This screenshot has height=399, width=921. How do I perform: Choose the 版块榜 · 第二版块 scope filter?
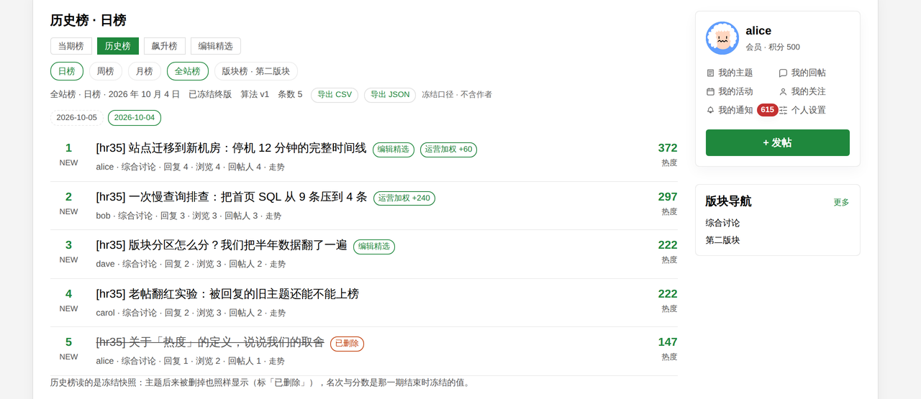[256, 71]
